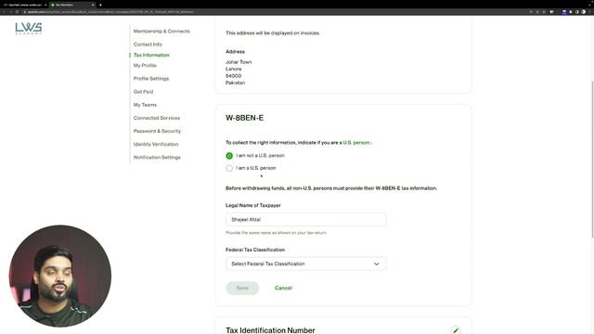Screen dimensions: 594x334
Task: Cancel the W-8BEN-E form edits
Action: point(283,289)
